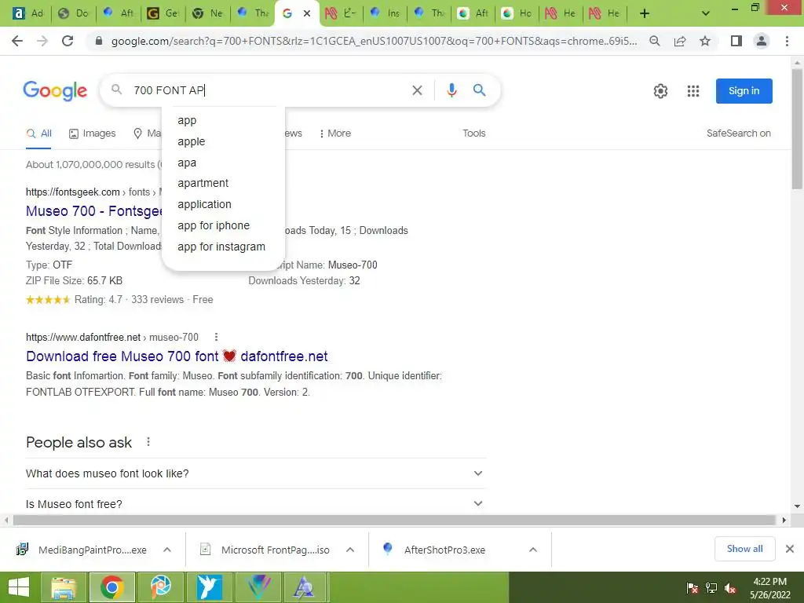Viewport: 804px width, 603px height.
Task: Share this page icon
Action: pos(680,41)
